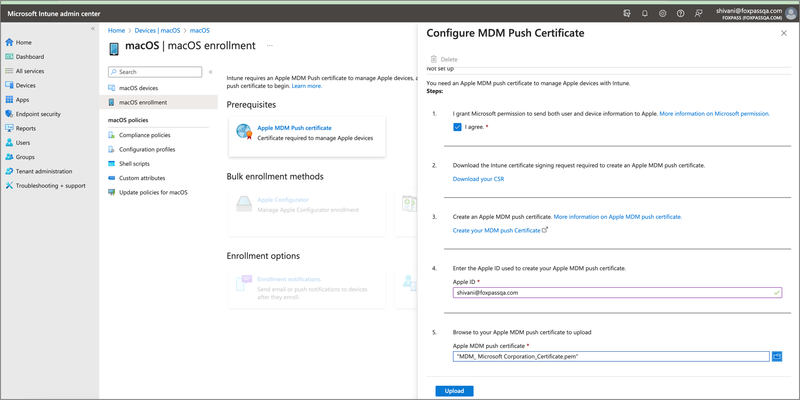Click the notifications bell icon
Viewport: 800px width, 400px height.
tap(644, 13)
